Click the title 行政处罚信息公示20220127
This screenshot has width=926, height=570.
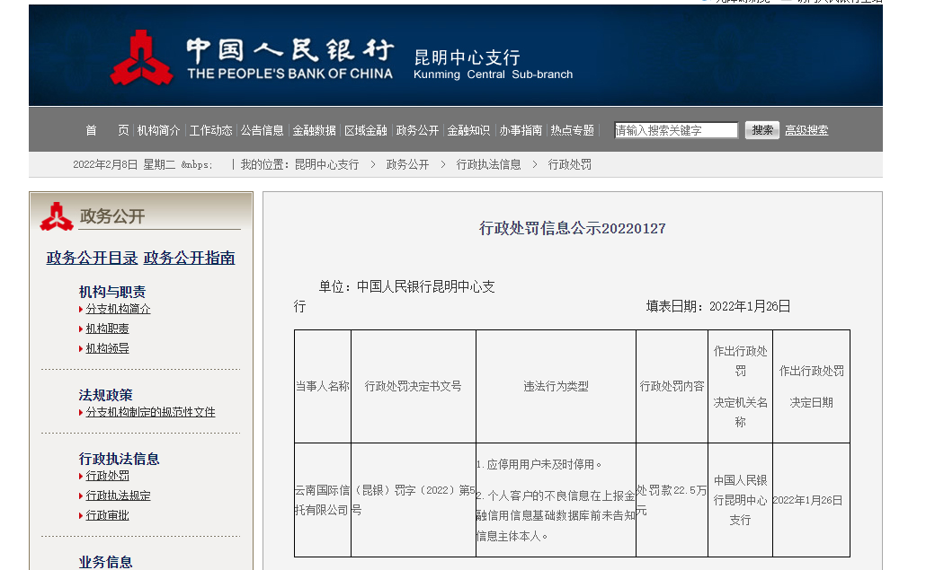pyautogui.click(x=573, y=228)
